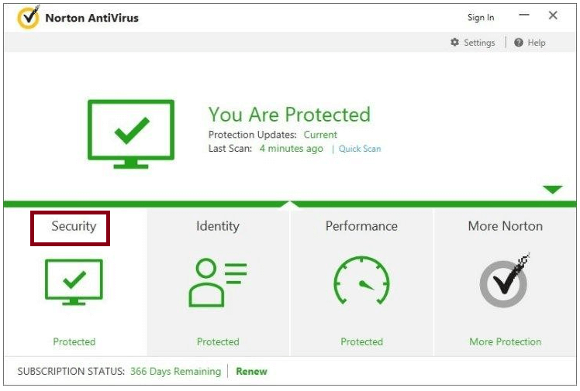Close the Norton AntiVirus window
Viewport: 580px width, 391px height.
[553, 15]
